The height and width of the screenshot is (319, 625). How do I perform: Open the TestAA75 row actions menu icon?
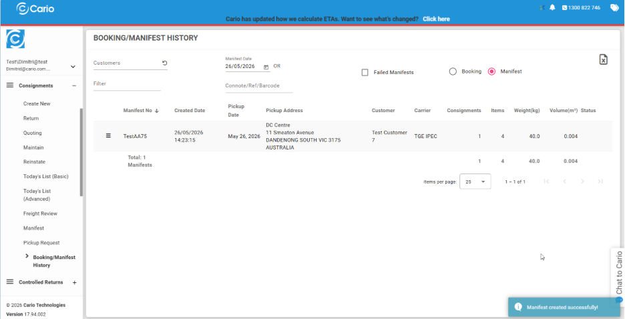pyautogui.click(x=108, y=135)
